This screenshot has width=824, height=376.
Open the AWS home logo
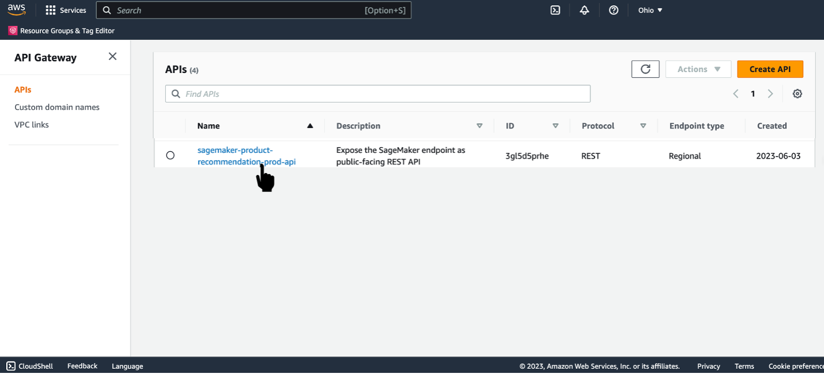(17, 10)
